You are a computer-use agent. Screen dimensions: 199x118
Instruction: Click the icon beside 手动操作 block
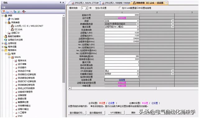[x=16, y=68]
